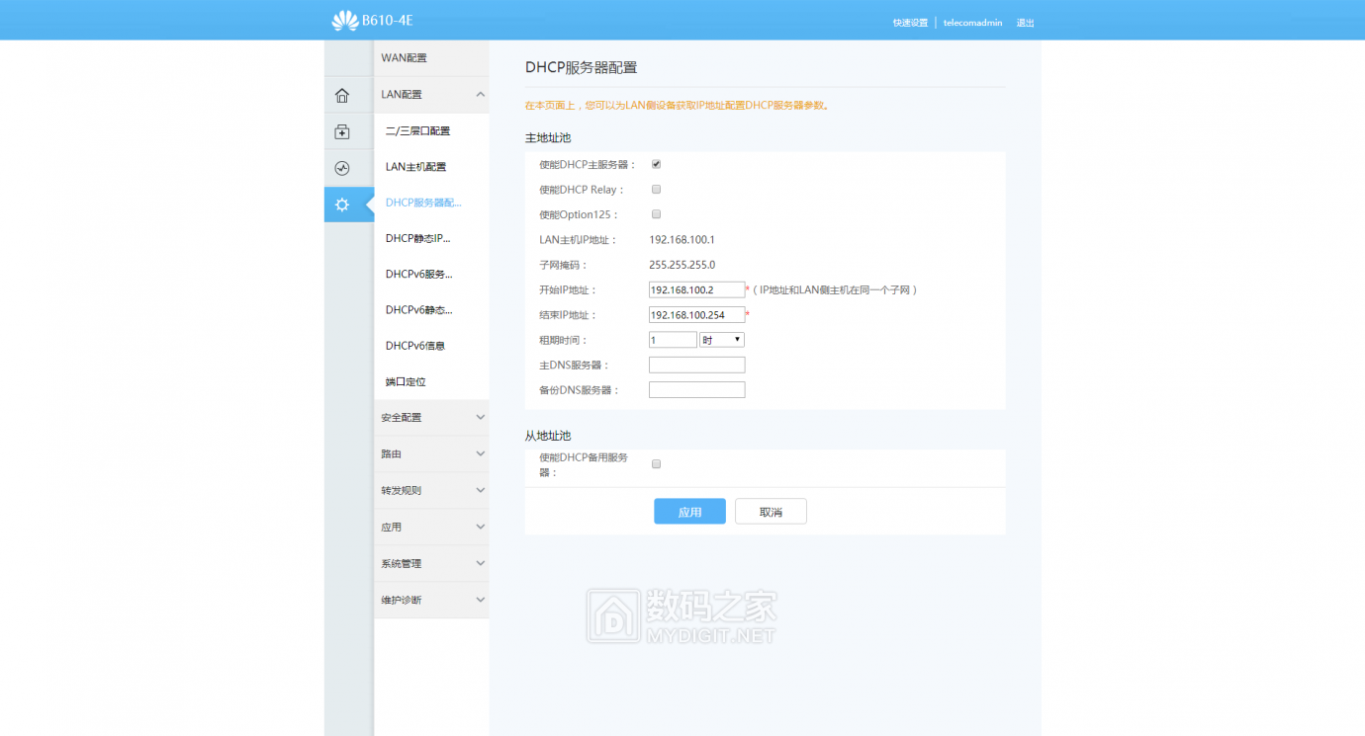Enable the 使能Option125 checkbox
The image size is (1365, 736).
[656, 213]
